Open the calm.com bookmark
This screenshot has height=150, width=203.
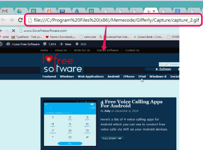click(x=88, y=37)
